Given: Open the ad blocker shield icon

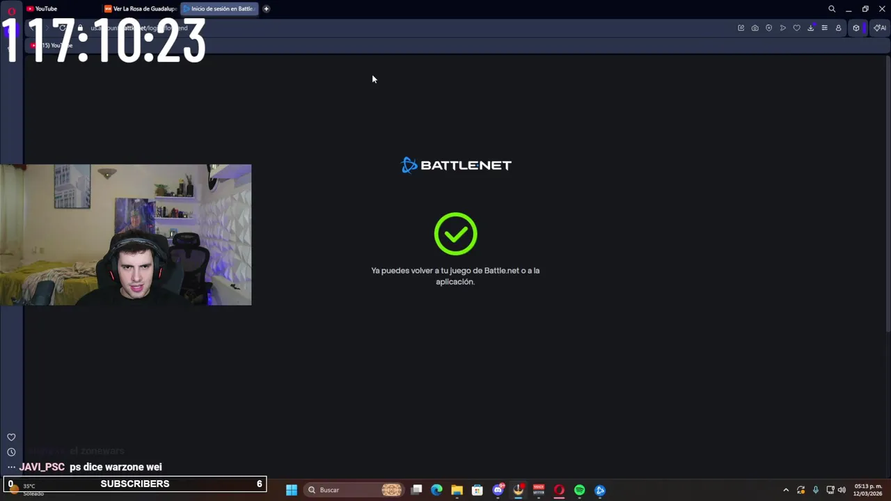Looking at the screenshot, I should [768, 28].
